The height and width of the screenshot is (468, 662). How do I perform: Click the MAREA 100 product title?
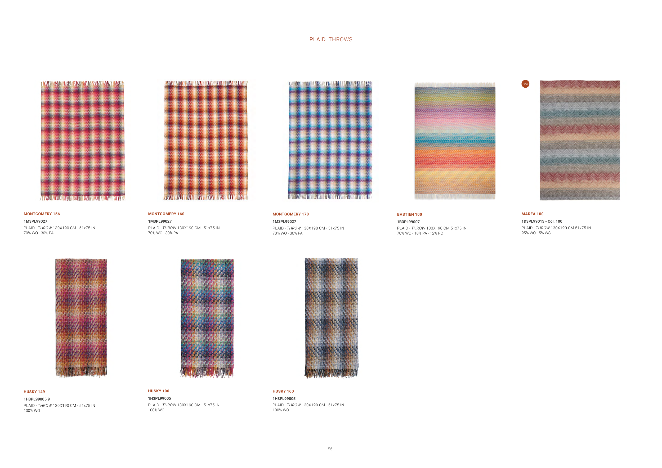click(532, 214)
